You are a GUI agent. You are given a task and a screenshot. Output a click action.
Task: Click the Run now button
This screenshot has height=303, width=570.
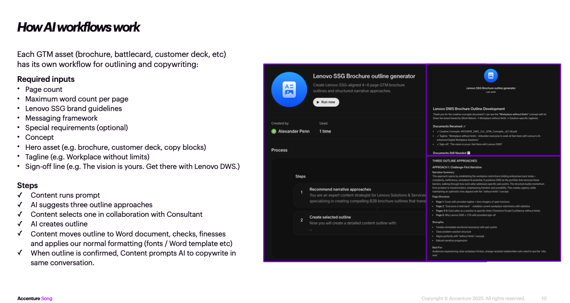[326, 102]
